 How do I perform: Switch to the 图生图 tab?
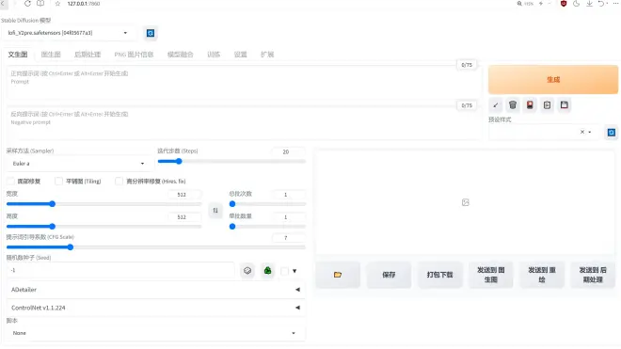[51, 55]
